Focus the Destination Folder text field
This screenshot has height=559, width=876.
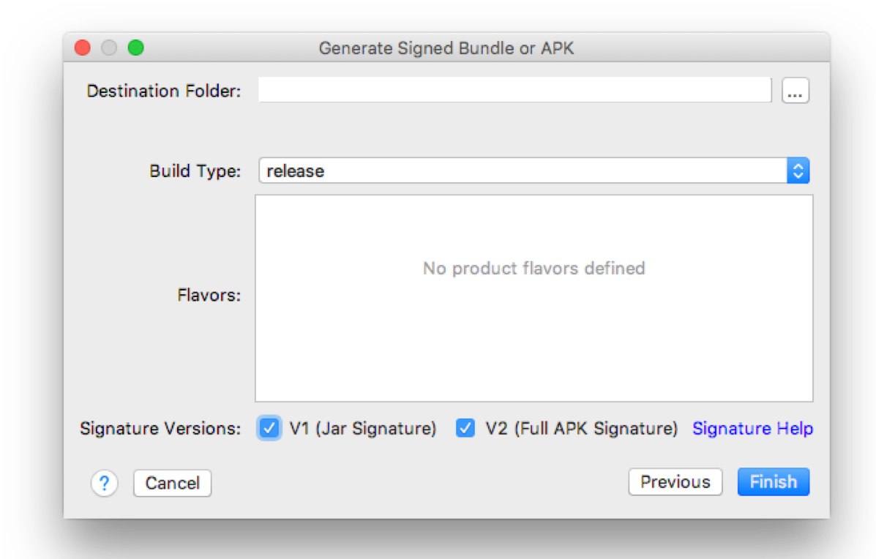(x=514, y=90)
